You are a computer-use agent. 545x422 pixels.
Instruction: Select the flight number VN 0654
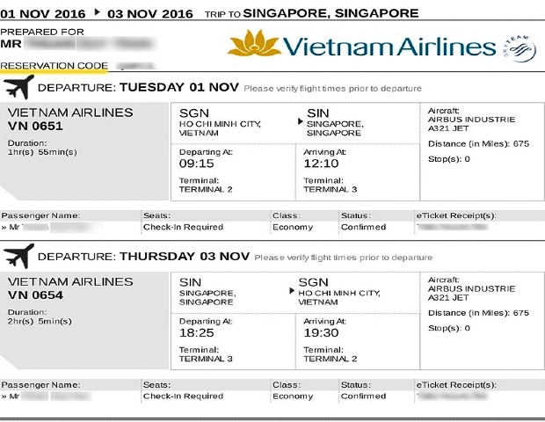[35, 295]
